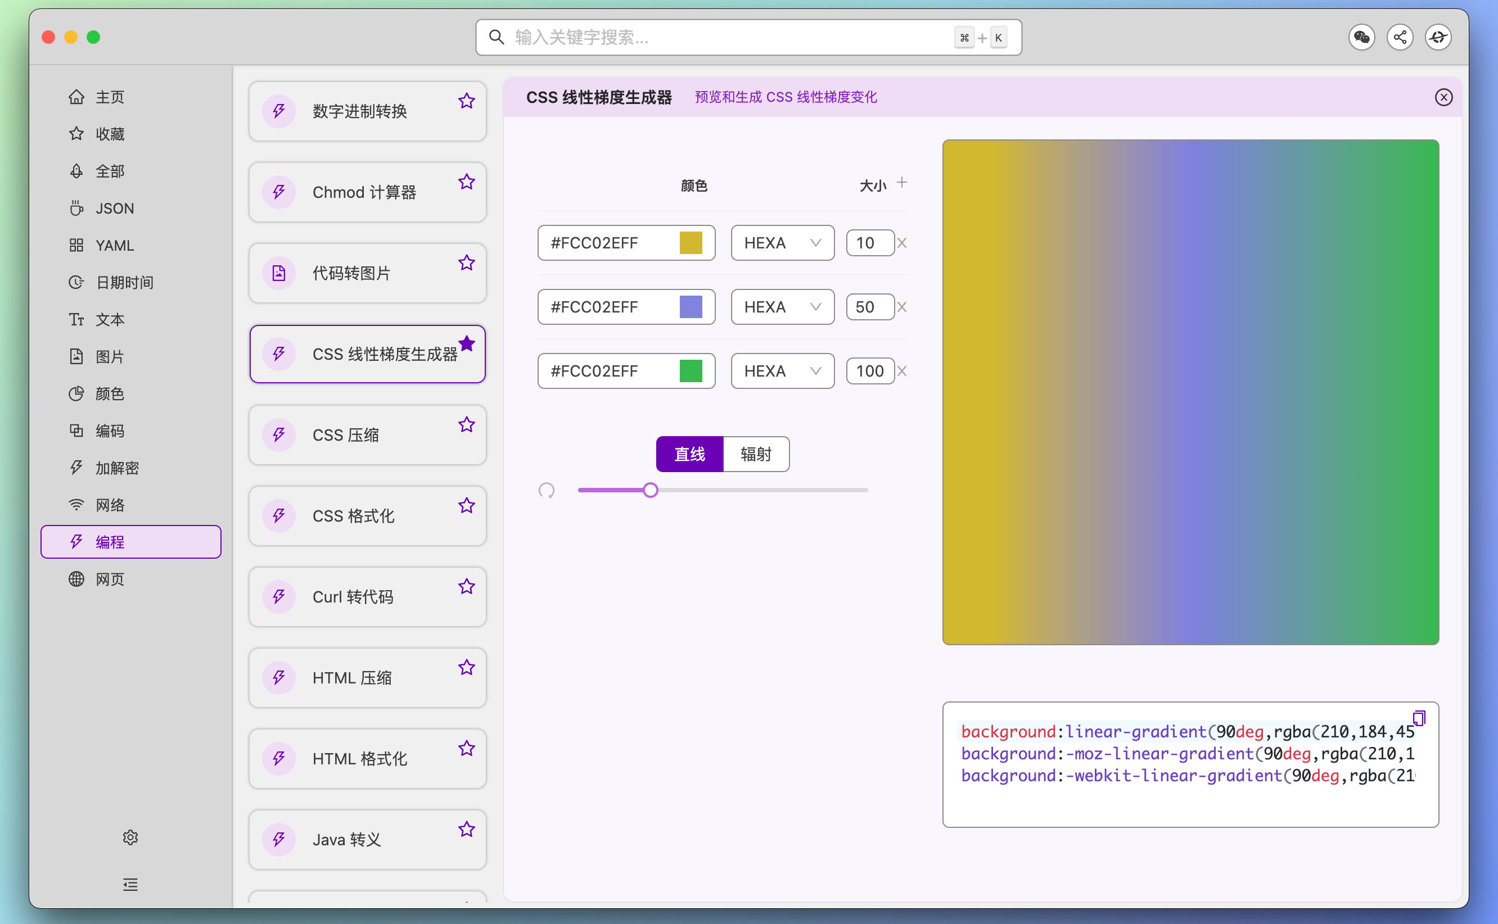Switch to the 编程 category
The image size is (1498, 924).
pos(130,541)
